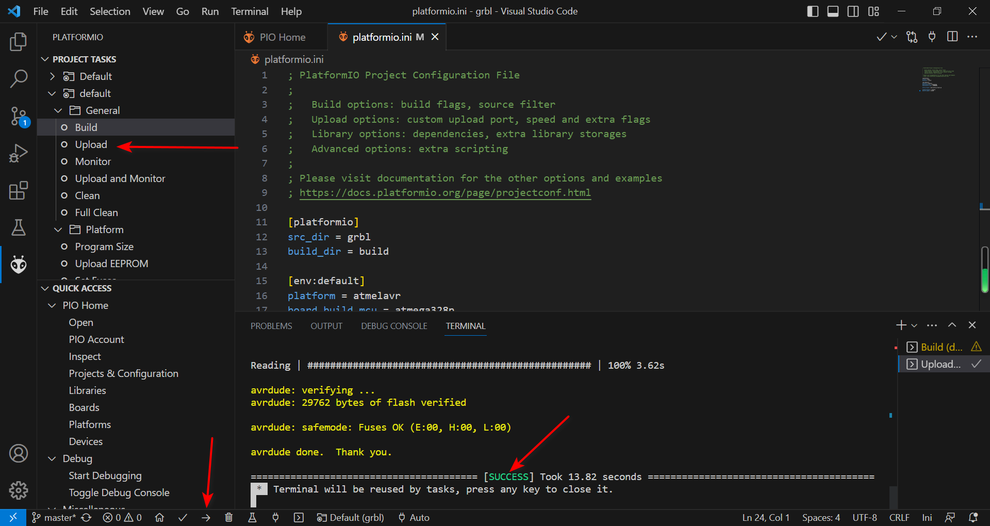Split the editor right

952,37
